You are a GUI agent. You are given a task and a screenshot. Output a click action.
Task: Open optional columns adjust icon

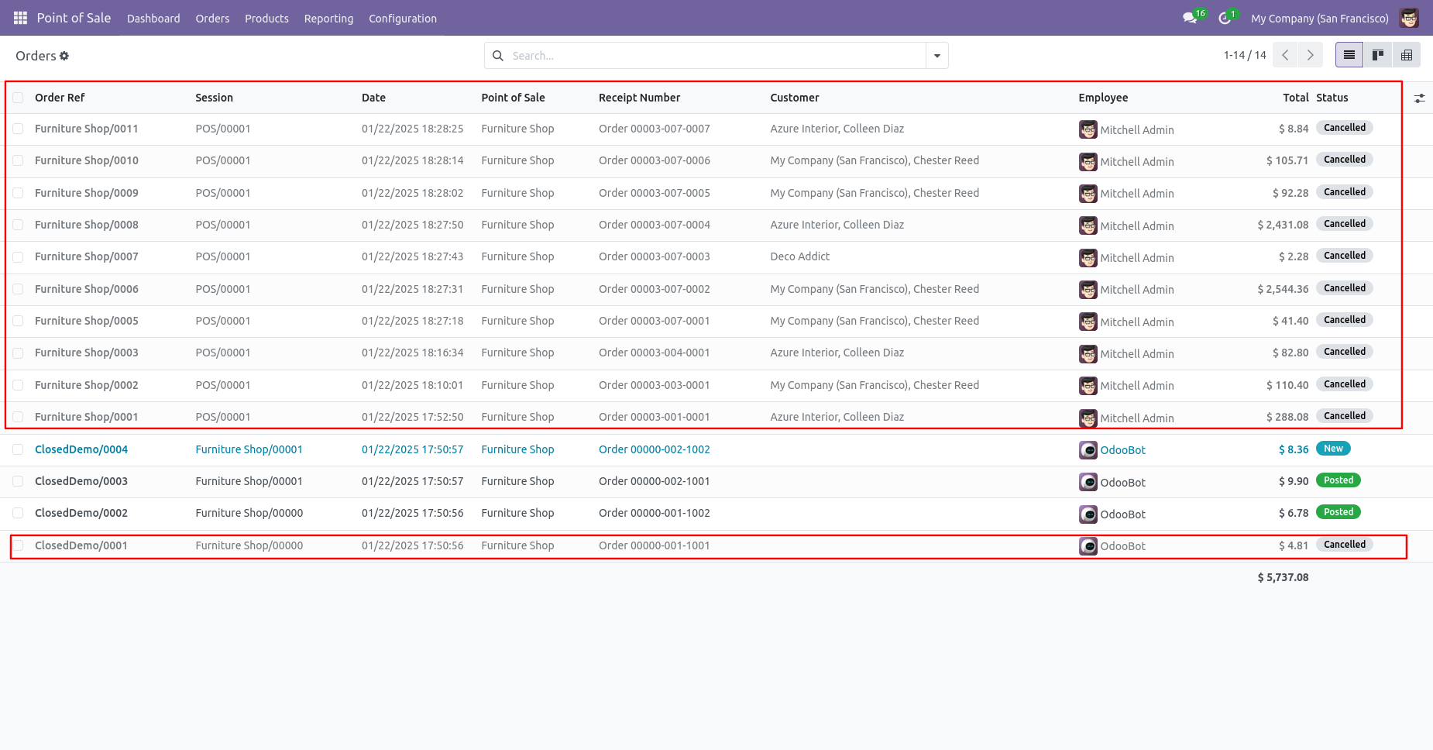[x=1419, y=98]
